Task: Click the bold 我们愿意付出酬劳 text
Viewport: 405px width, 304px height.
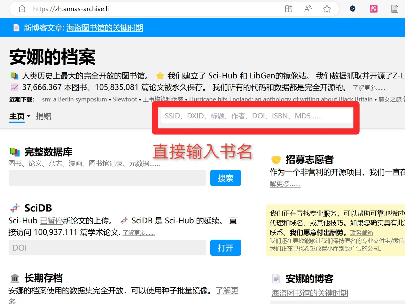Action: (x=318, y=233)
